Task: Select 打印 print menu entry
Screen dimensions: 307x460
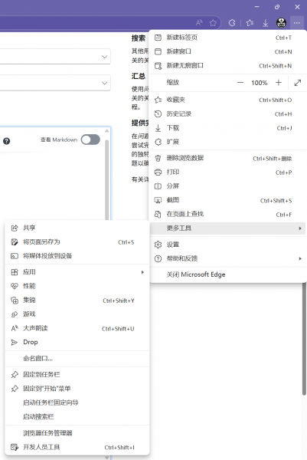Action: [x=226, y=172]
